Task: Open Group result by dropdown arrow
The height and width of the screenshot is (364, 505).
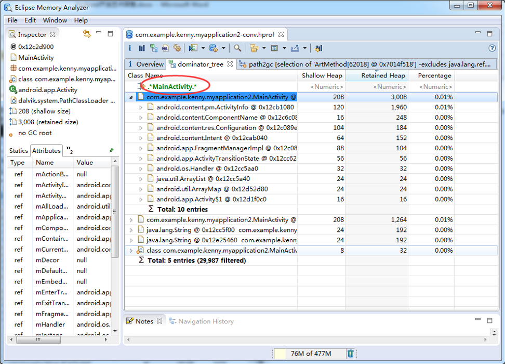Action: tap(264, 48)
